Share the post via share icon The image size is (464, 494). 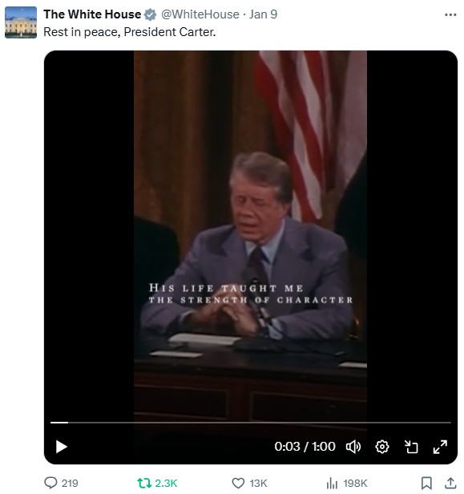[451, 483]
